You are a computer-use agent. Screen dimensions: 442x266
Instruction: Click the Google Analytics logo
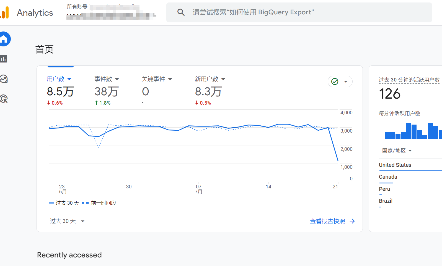pos(5,13)
